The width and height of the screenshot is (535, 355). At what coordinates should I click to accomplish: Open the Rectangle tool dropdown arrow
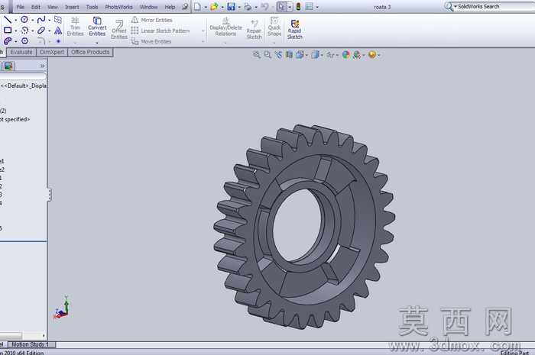pos(16,31)
